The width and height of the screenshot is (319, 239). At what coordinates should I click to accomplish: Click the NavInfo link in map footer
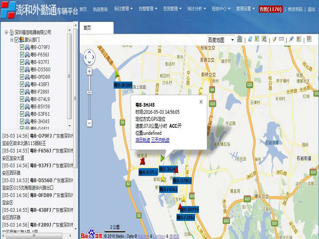143,236
